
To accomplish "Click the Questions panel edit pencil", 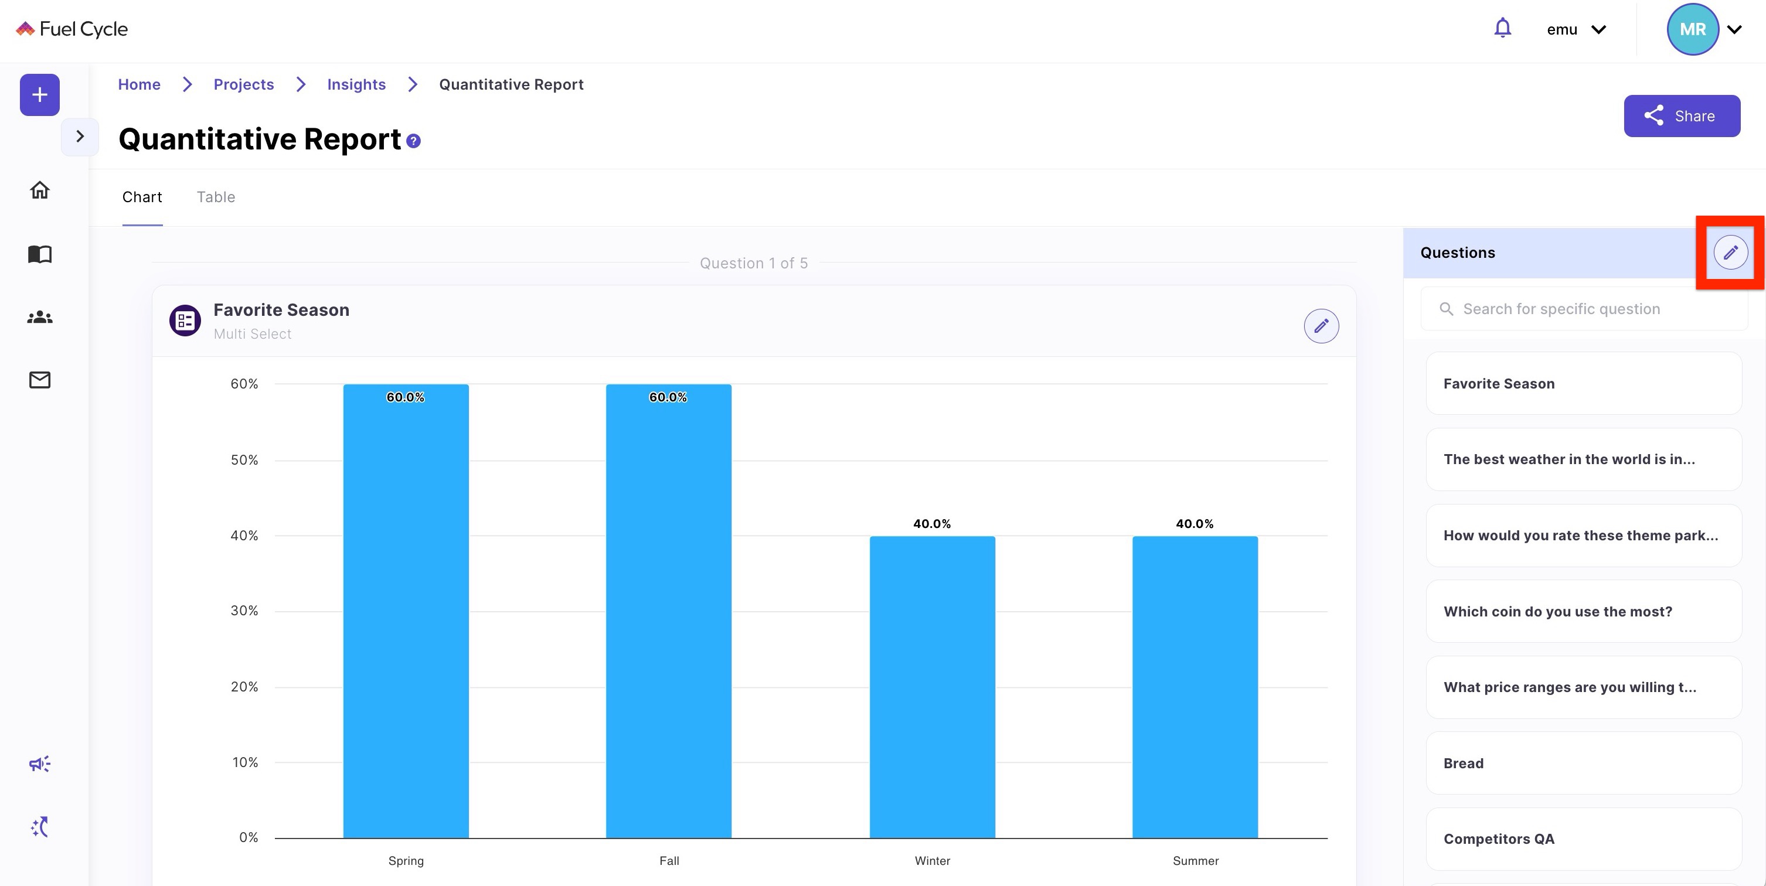I will [x=1730, y=253].
